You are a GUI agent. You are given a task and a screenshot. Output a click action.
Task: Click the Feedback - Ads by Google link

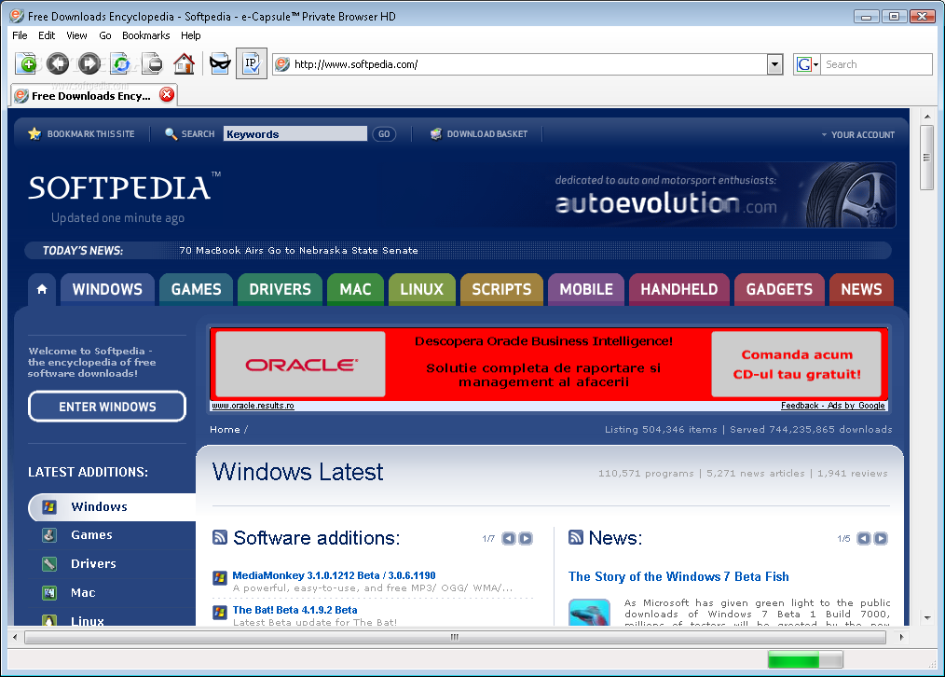coord(833,406)
